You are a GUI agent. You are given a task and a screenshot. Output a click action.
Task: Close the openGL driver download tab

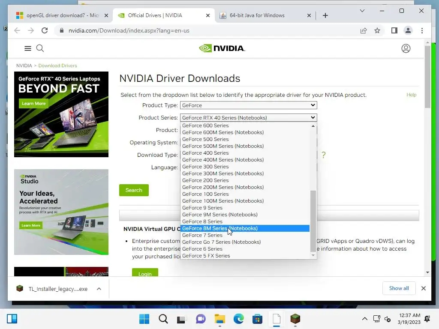click(106, 15)
